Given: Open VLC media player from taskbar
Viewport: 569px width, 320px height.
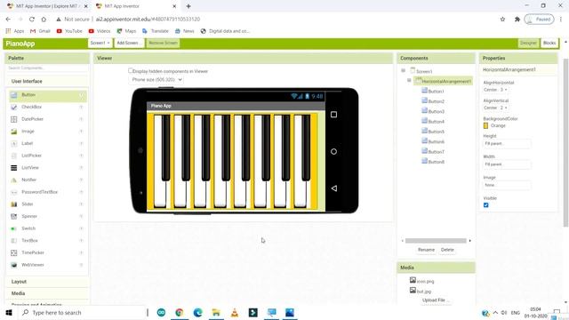Looking at the screenshot, I should (x=235, y=312).
